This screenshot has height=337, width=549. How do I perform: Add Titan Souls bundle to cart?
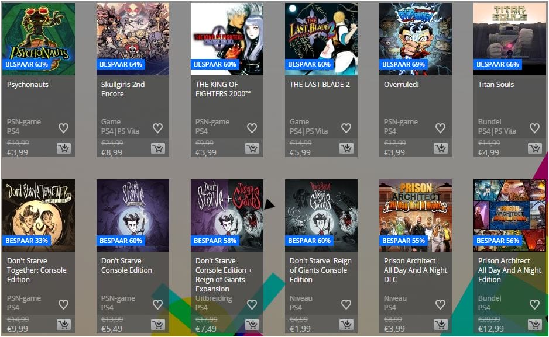534,148
